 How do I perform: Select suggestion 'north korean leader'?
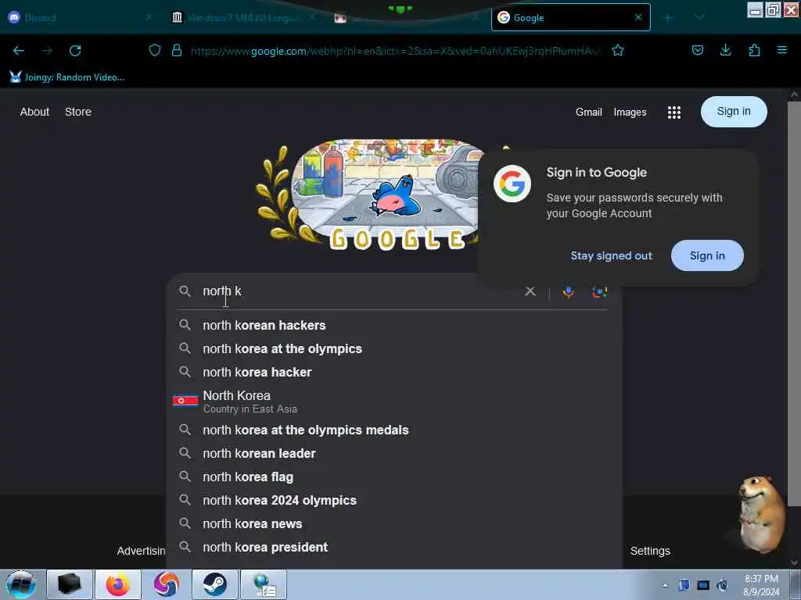[394, 454]
